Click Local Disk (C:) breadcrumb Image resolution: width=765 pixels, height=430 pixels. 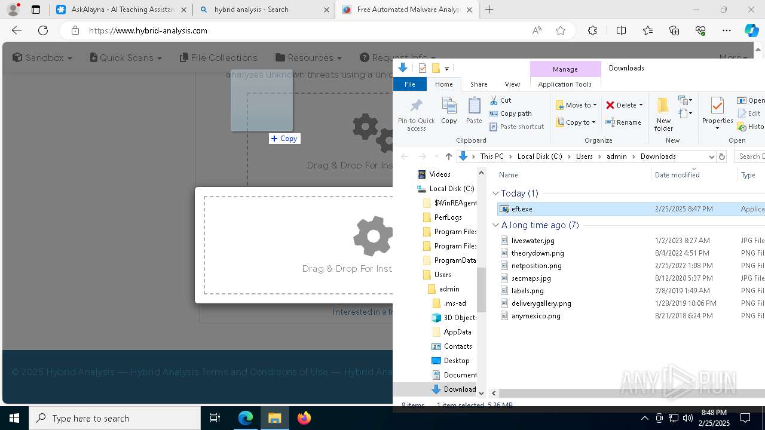tap(540, 156)
